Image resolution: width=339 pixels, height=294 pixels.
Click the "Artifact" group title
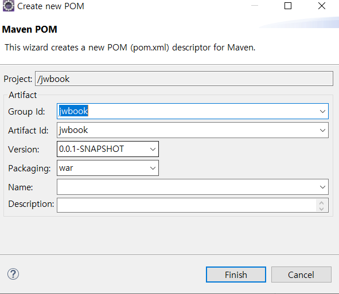23,95
